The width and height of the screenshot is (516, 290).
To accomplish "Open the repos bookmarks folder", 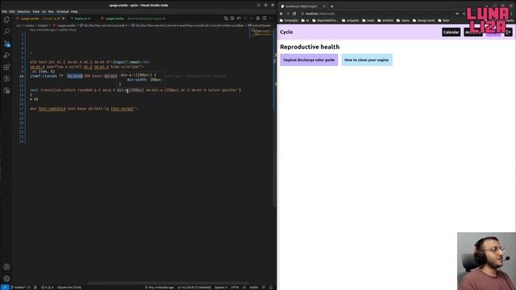I will (x=403, y=20).
